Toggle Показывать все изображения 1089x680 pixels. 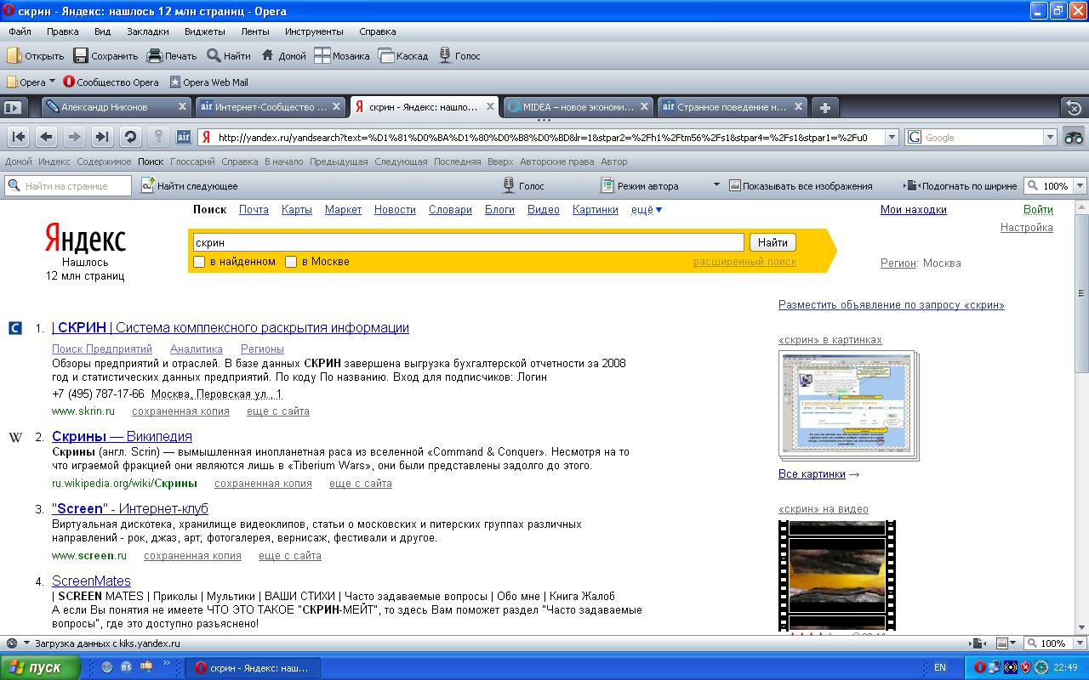(x=801, y=185)
